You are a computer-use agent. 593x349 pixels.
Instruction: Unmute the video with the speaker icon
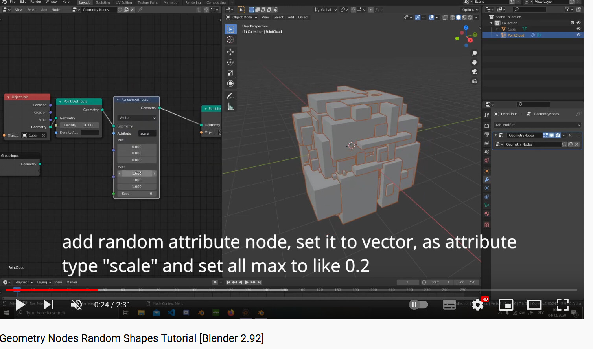[76, 305]
